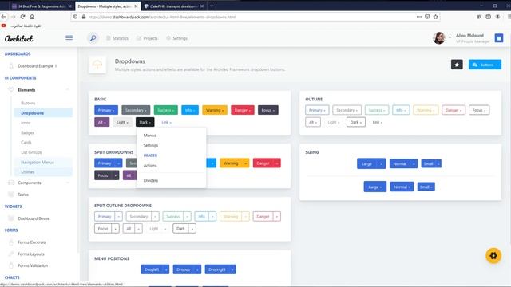The image size is (511, 287).
Task: Open the Outline Focus dropdown
Action: tap(479, 110)
